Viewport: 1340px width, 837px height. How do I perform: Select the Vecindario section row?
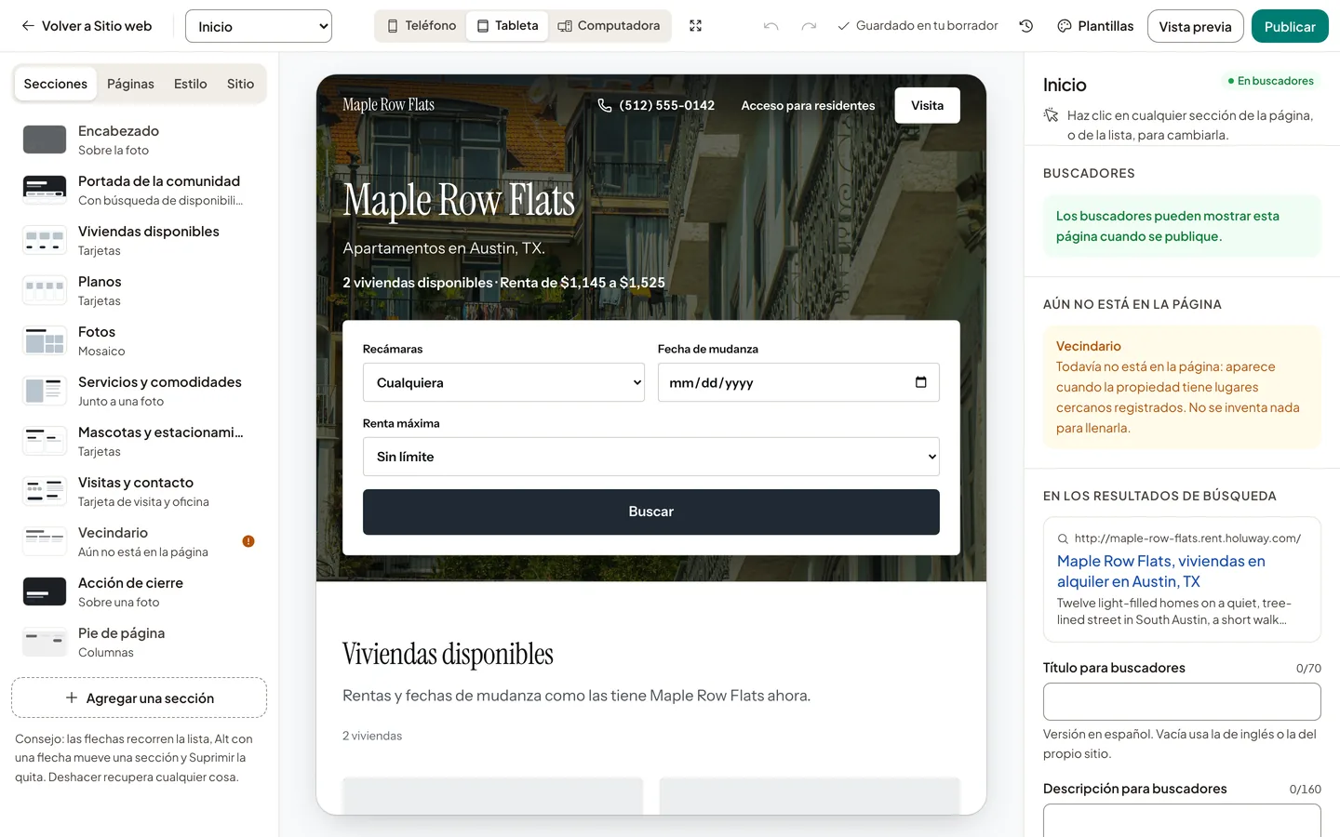pos(140,541)
